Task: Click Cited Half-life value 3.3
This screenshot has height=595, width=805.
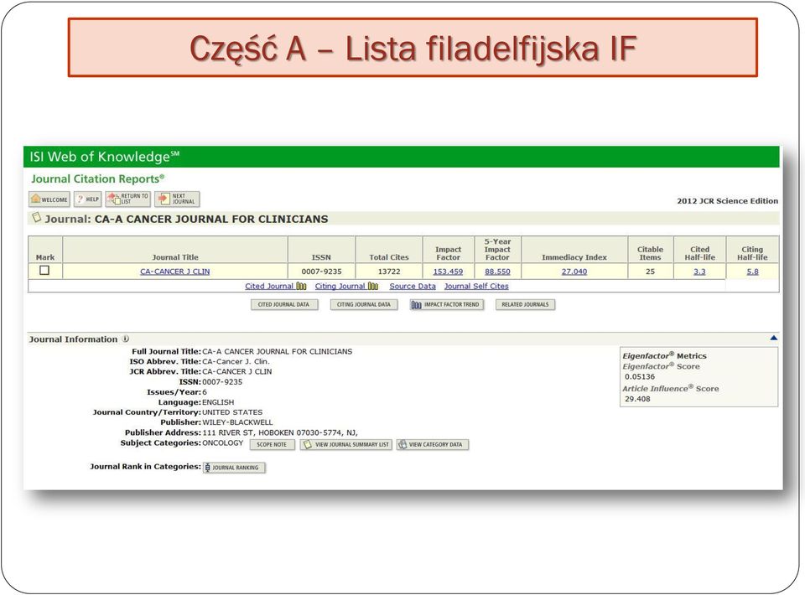Action: [x=699, y=272]
